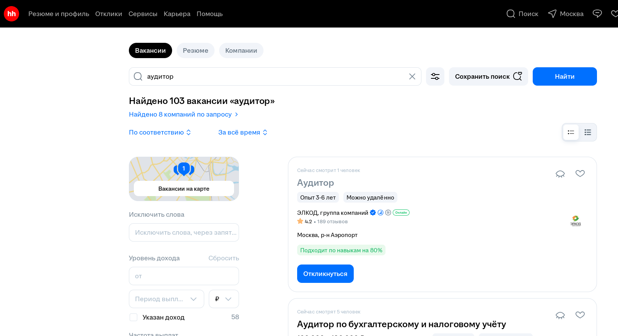The width and height of the screenshot is (618, 336).
Task: Click Сбросить income filter link
Action: [224, 258]
